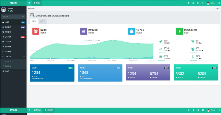Click the magnifier icon in the sidebar search box
The height and width of the screenshot is (115, 221).
tap(23, 17)
